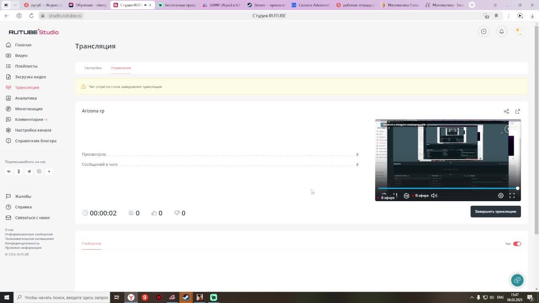Viewport: 539px width, 303px height.
Task: Open the Справка page
Action: (23, 207)
